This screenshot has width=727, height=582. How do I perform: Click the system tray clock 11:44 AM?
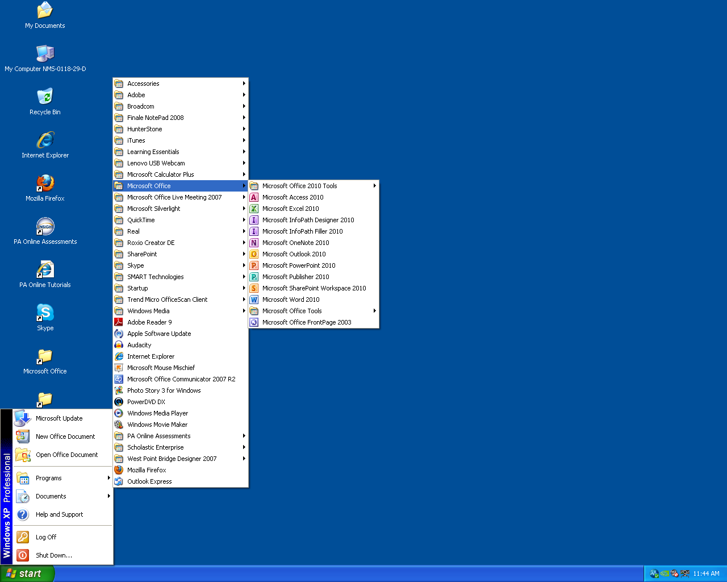(706, 573)
